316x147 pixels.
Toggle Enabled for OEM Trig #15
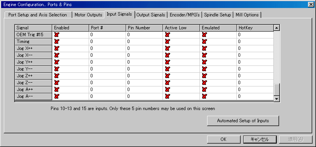pyautogui.click(x=57, y=35)
